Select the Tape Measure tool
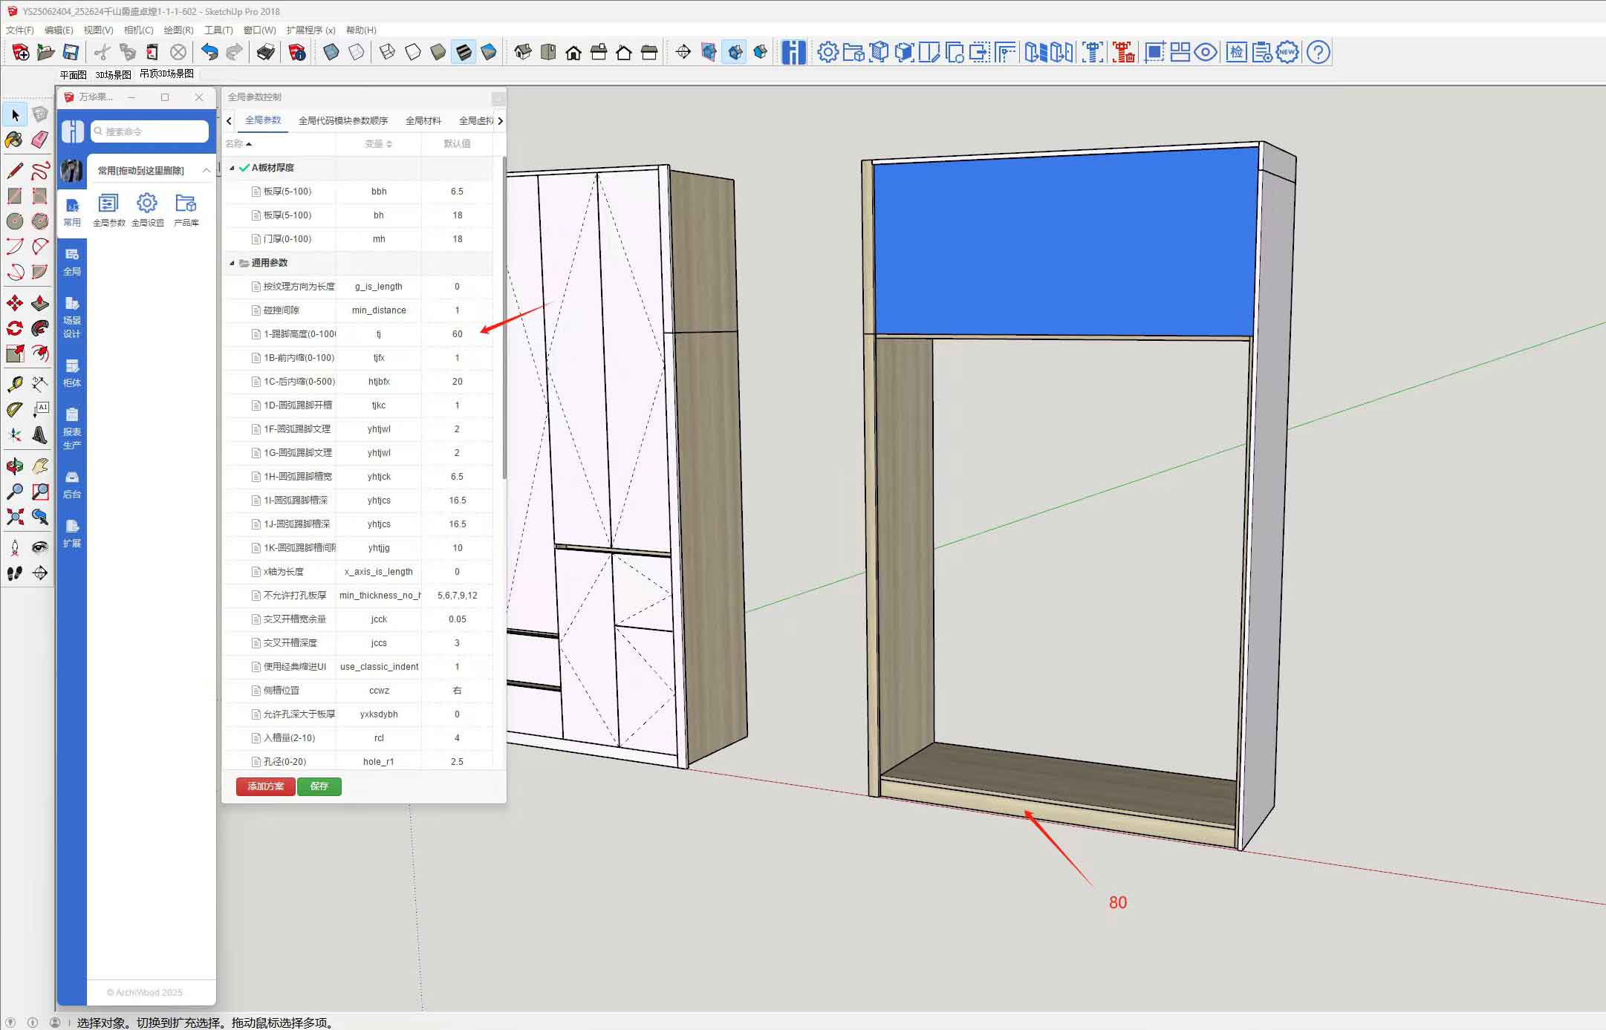The image size is (1606, 1030). [x=14, y=384]
